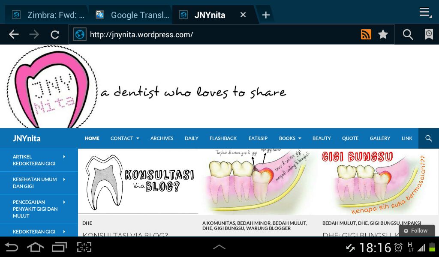Click the blog search icon in navbar

(428, 138)
